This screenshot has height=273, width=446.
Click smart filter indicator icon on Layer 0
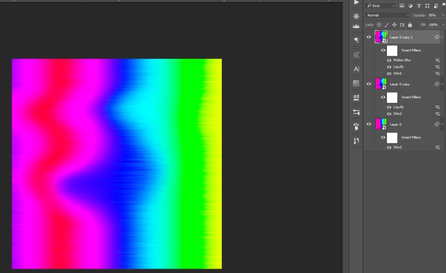(437, 124)
